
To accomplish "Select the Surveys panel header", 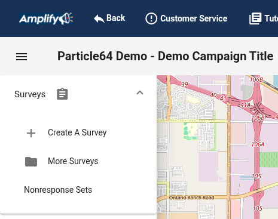I will click(x=78, y=94).
